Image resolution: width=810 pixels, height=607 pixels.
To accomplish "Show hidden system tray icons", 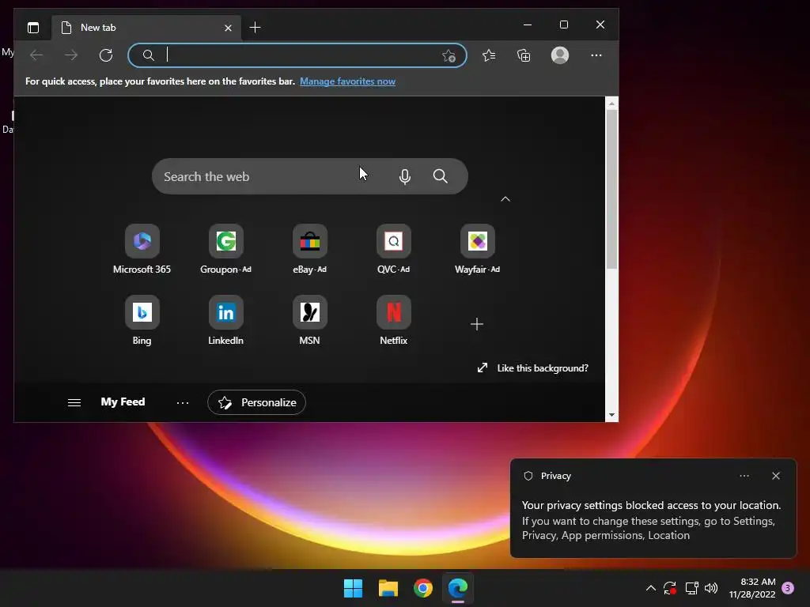I will point(651,588).
